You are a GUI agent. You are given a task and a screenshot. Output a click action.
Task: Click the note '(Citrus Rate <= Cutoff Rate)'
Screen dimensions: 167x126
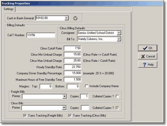[x=100, y=55]
